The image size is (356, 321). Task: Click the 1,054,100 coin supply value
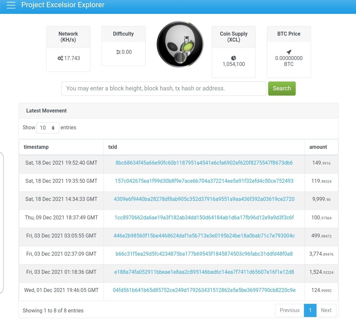[234, 64]
